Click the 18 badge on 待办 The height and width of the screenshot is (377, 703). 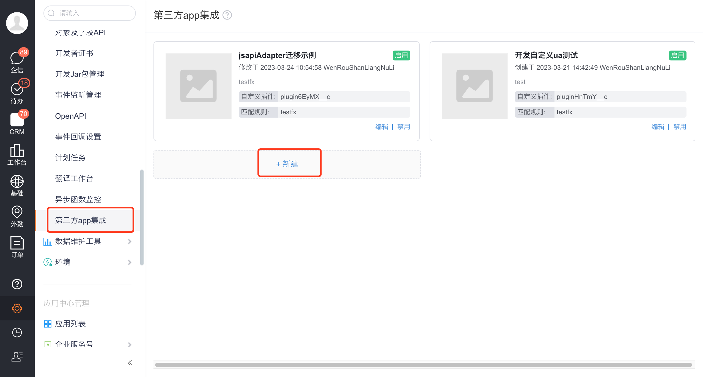click(24, 83)
